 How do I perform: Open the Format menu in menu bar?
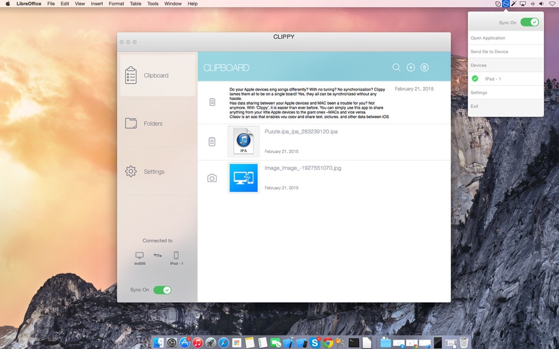pyautogui.click(x=117, y=4)
